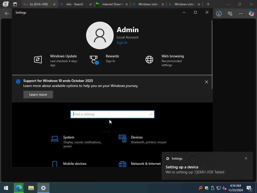Open the Windows Update icon
Screen dimensions: 257x193
point(38,59)
